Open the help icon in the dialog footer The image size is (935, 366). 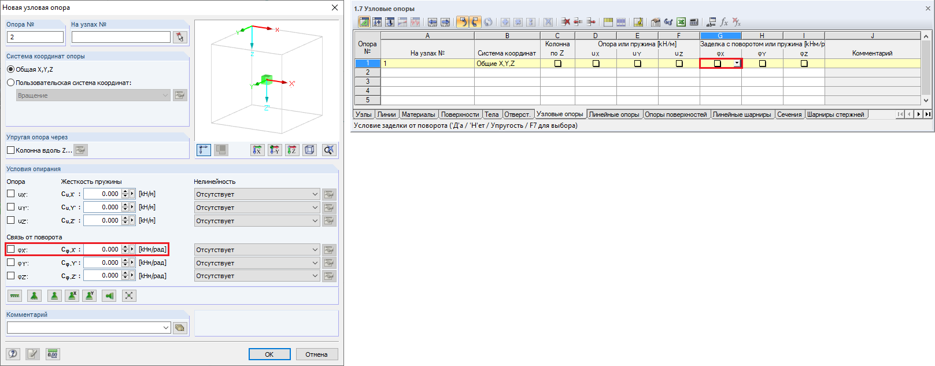point(13,354)
